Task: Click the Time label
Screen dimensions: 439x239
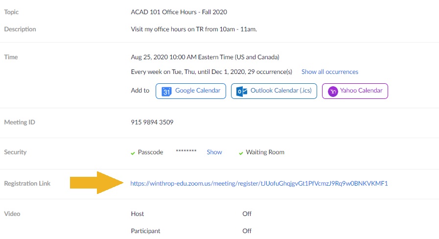Action: pyautogui.click(x=11, y=57)
